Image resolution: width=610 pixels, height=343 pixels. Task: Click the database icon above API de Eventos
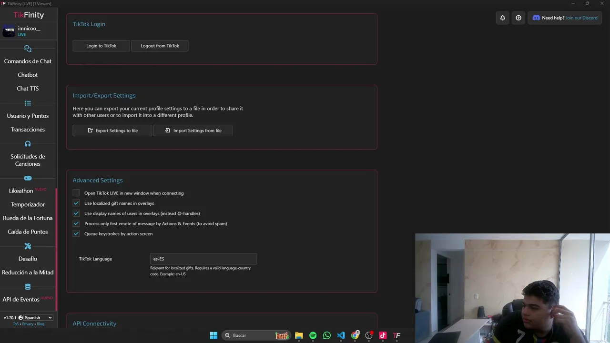click(28, 287)
